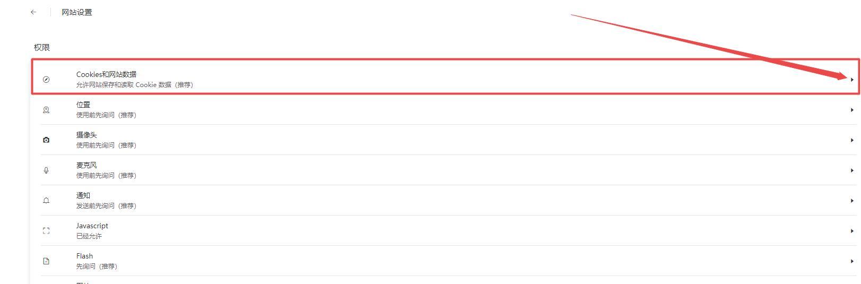Click the 通知 bell icon
Screen dimensions: 861x284
(46, 201)
